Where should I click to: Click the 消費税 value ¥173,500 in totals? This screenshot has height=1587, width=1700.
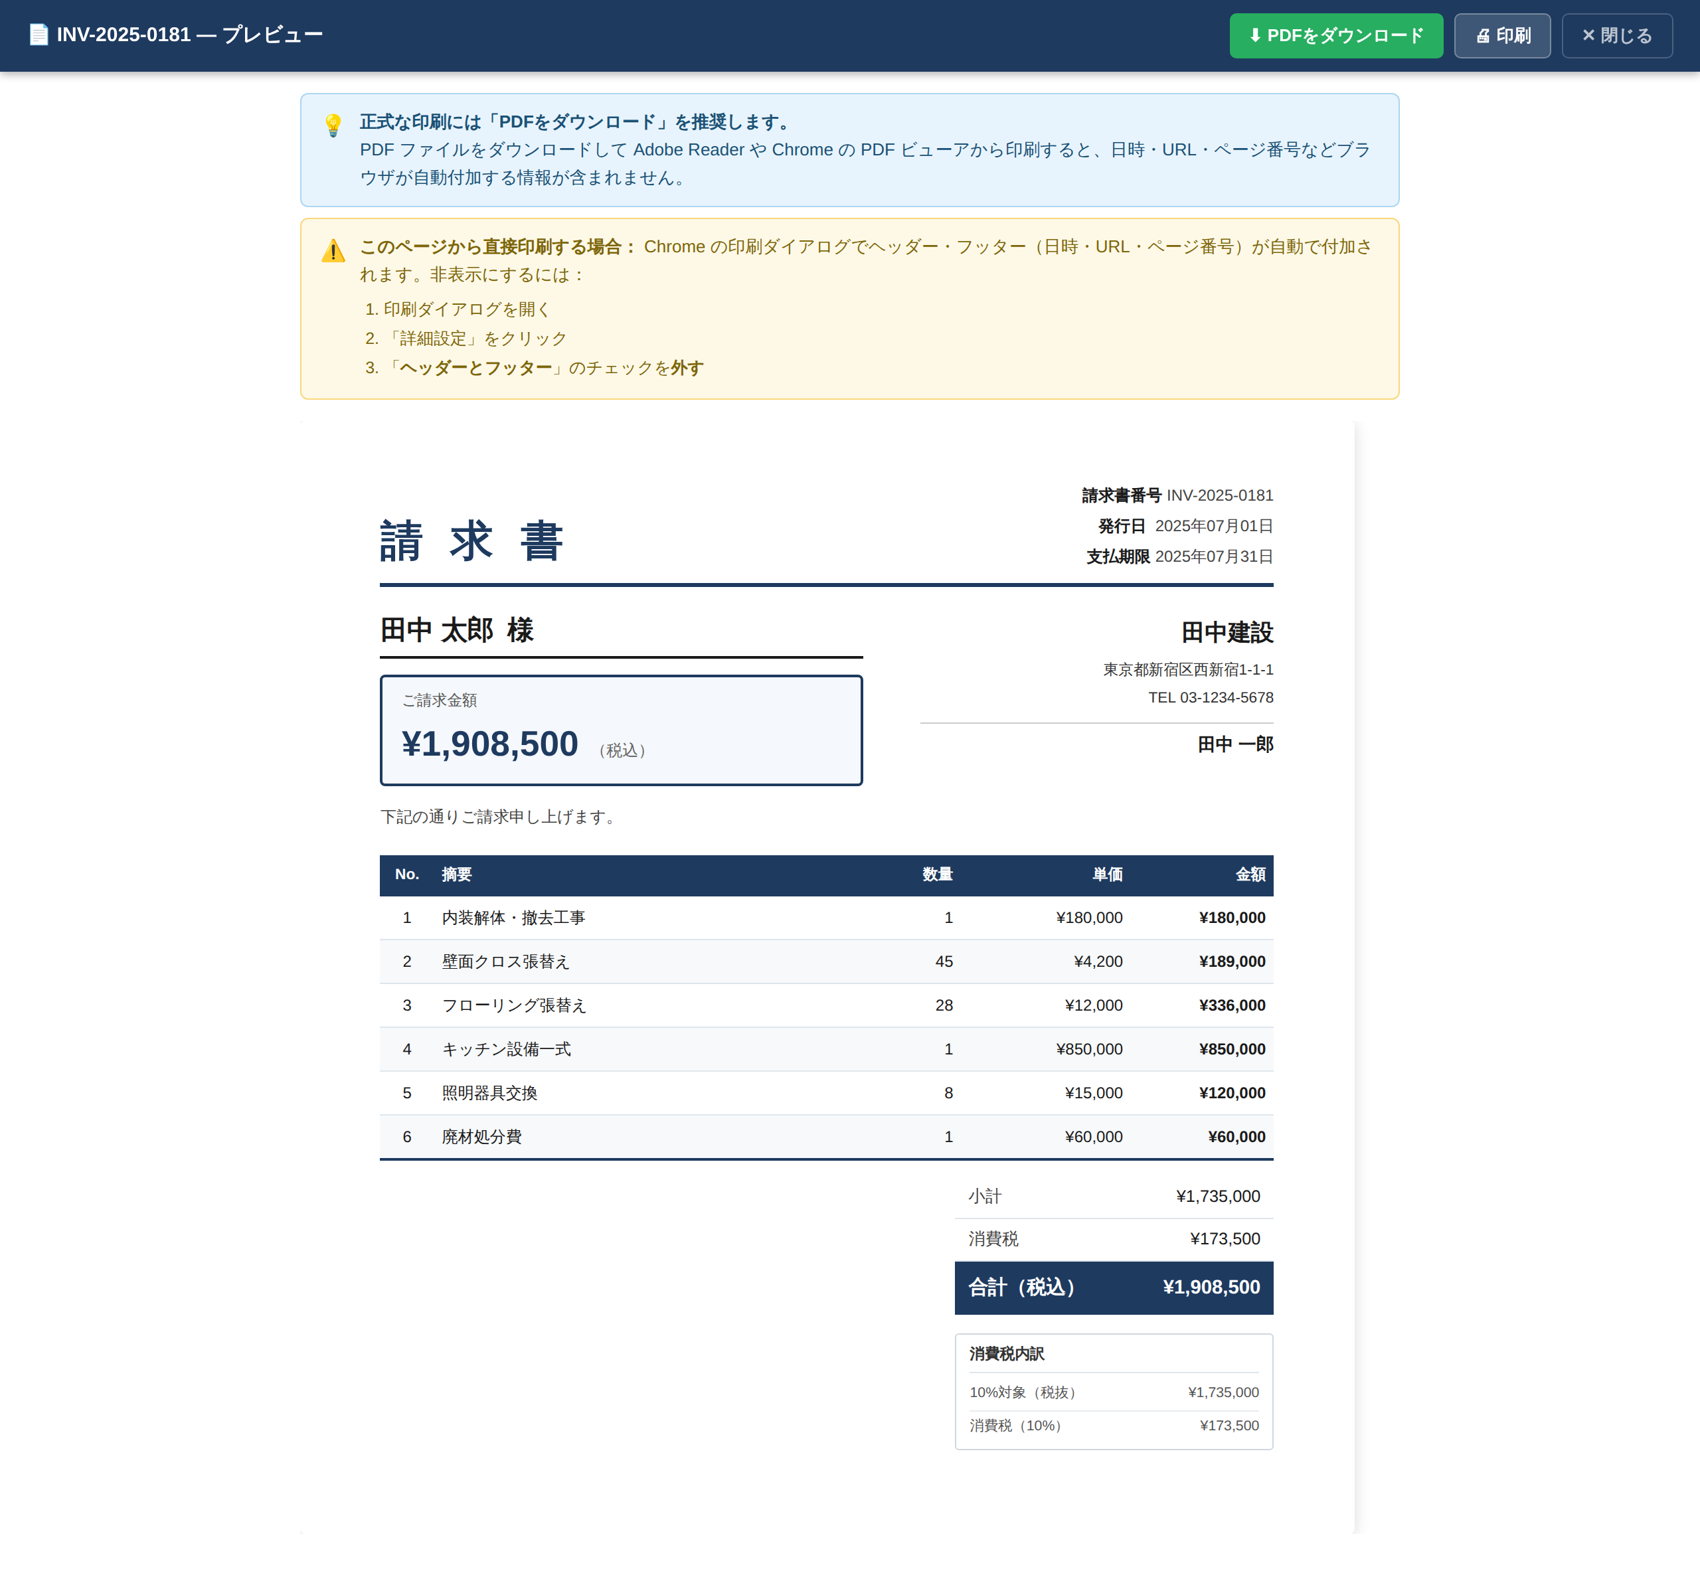click(x=1225, y=1239)
